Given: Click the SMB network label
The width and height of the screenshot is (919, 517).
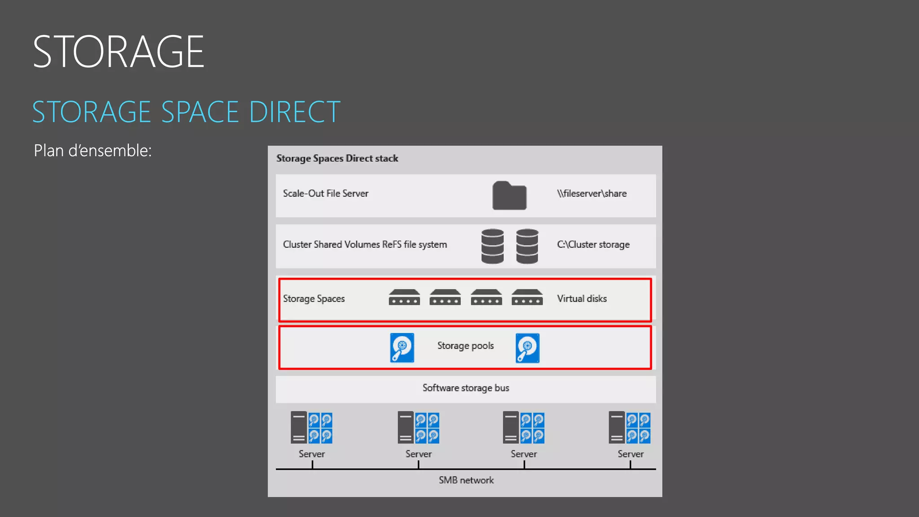Looking at the screenshot, I should tap(466, 480).
